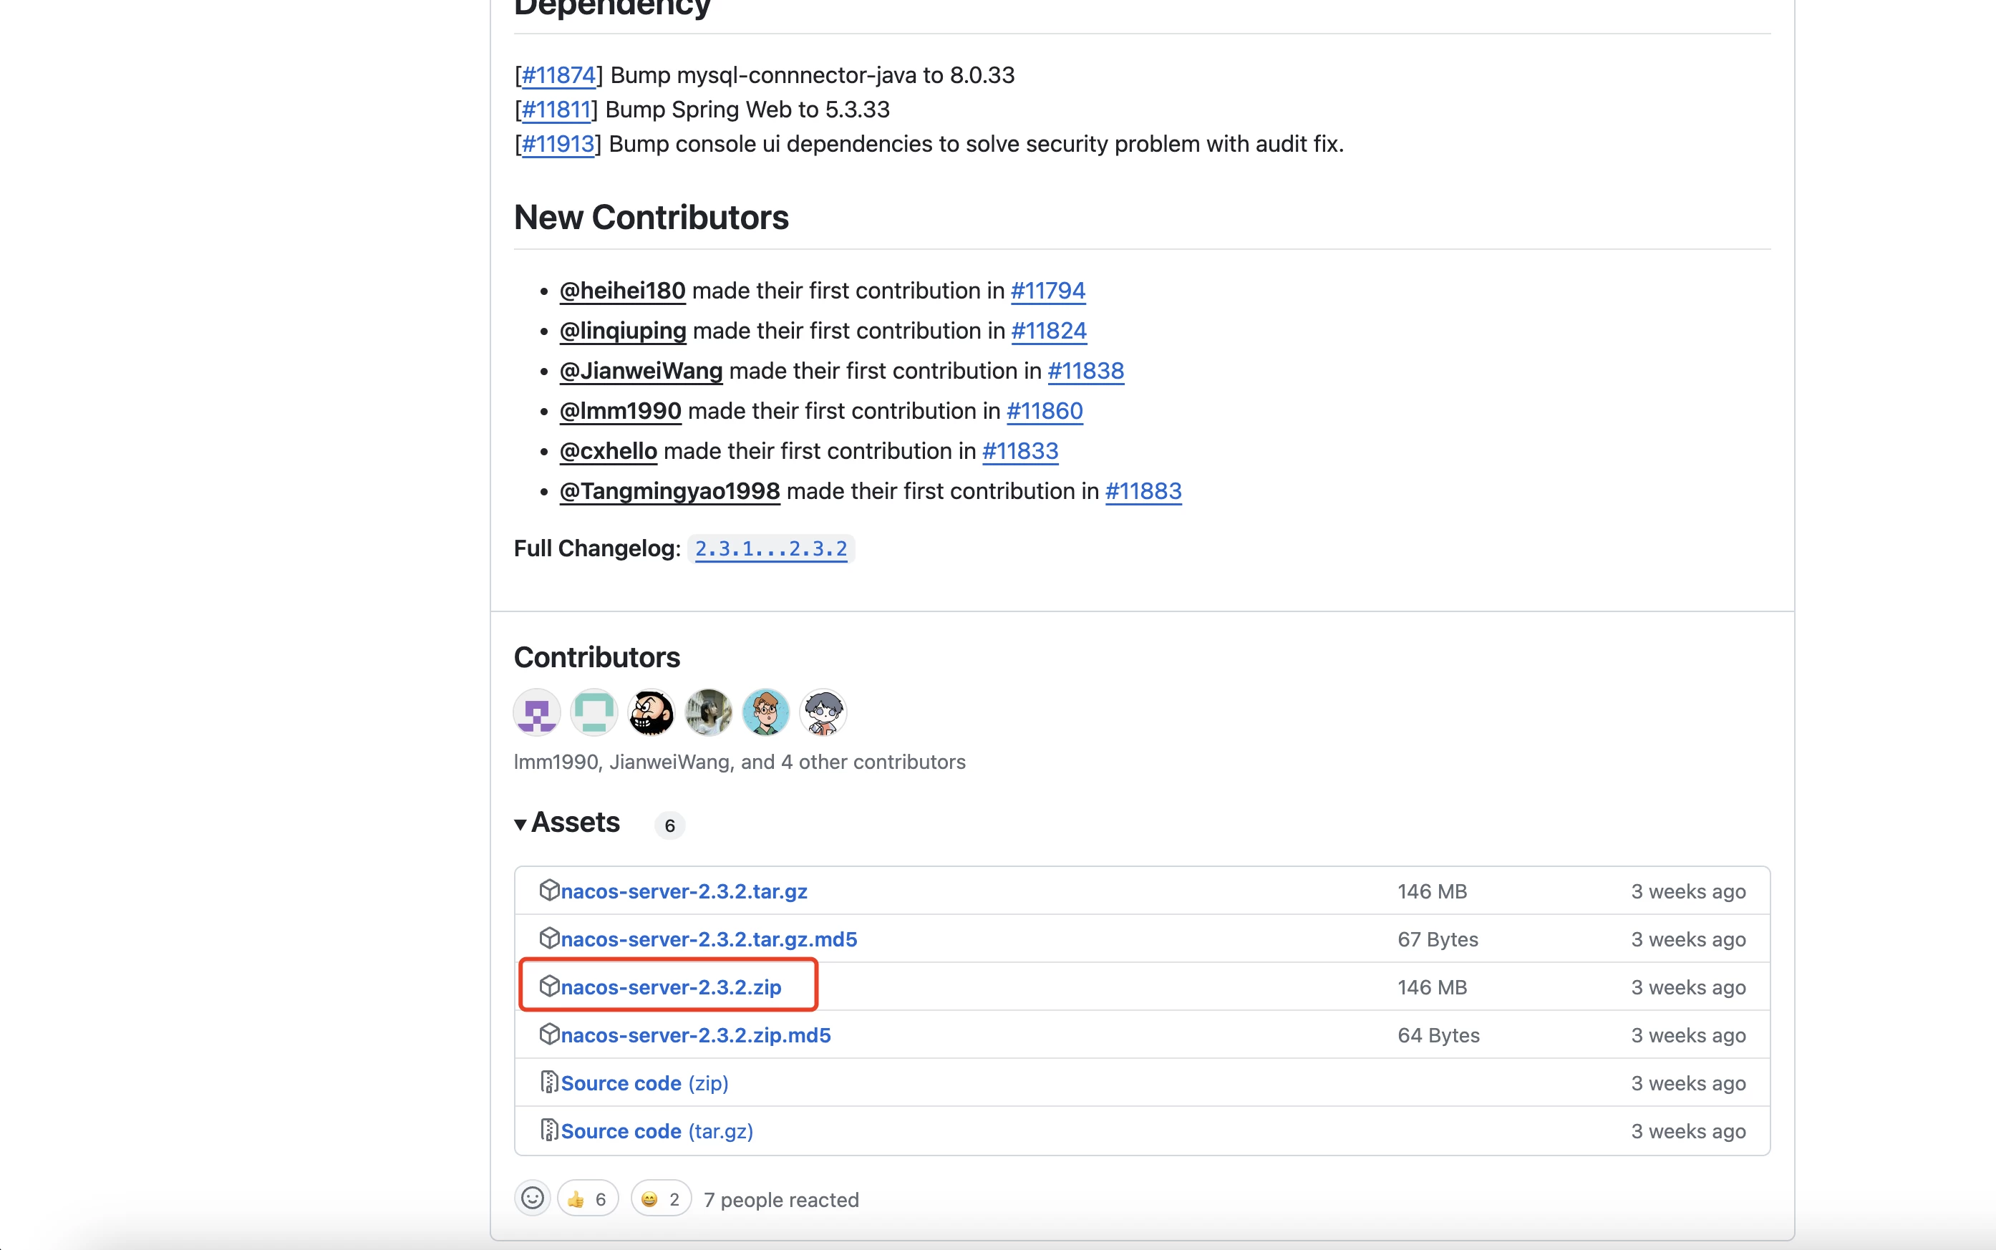
Task: Click package icon beside nacos-server-2.3.2.zip
Action: click(x=550, y=987)
